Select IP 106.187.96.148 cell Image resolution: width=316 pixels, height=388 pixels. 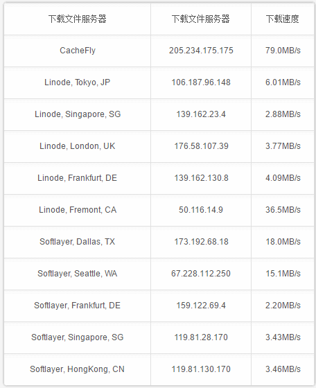pyautogui.click(x=201, y=82)
